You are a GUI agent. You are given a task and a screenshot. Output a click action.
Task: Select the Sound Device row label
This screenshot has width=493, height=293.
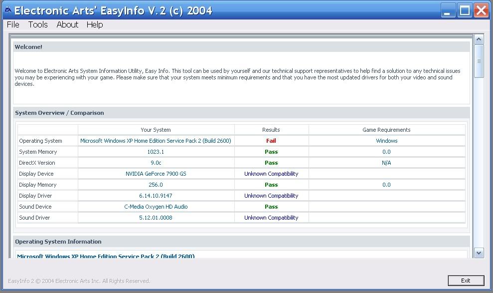(x=35, y=207)
